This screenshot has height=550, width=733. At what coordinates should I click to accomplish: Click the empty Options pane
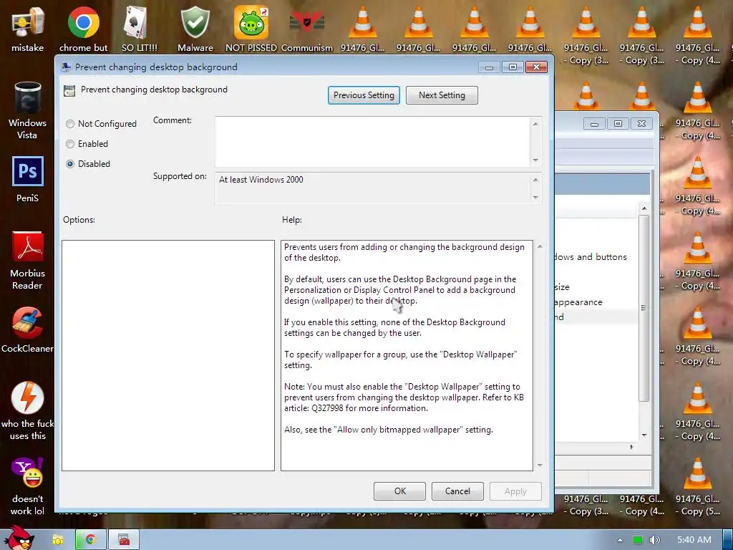(168, 355)
